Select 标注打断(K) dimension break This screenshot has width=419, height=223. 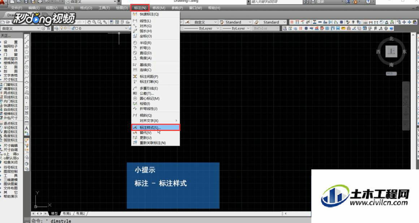coord(156,81)
